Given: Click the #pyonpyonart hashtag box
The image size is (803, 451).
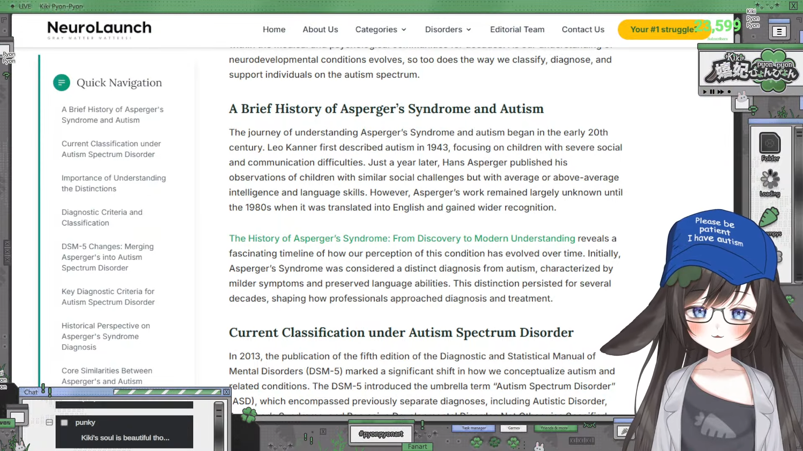Looking at the screenshot, I should pos(381,434).
